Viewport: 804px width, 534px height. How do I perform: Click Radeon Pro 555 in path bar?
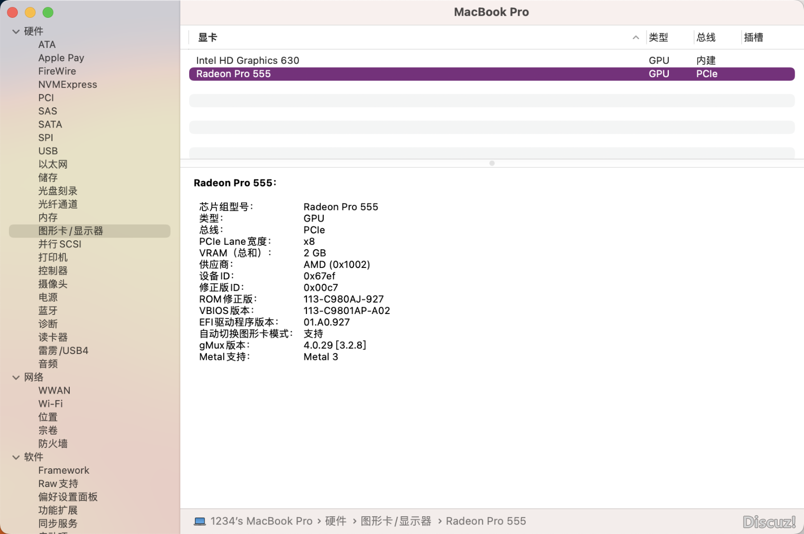[x=486, y=521]
